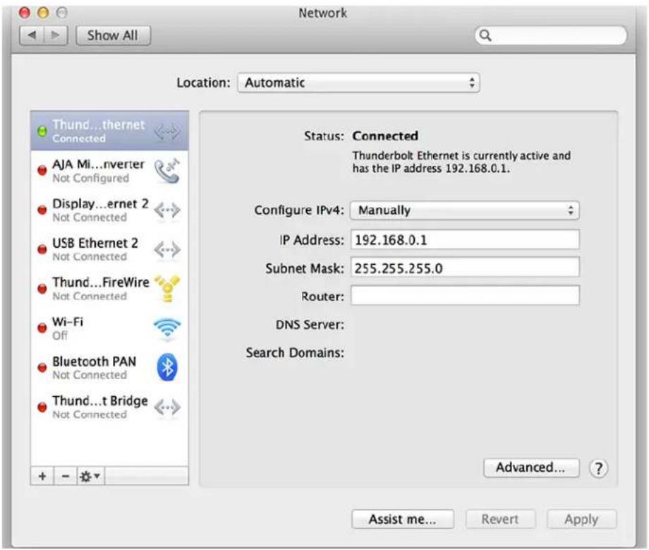Click the Wi-Fi signal icon
This screenshot has height=550, width=649.
click(x=166, y=328)
